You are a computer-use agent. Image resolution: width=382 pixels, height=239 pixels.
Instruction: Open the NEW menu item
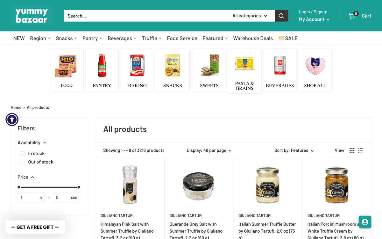point(19,38)
